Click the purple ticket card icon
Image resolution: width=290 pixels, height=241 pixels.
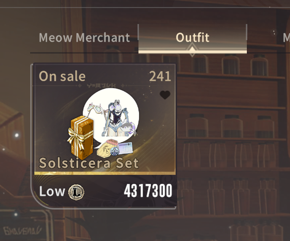(125, 148)
